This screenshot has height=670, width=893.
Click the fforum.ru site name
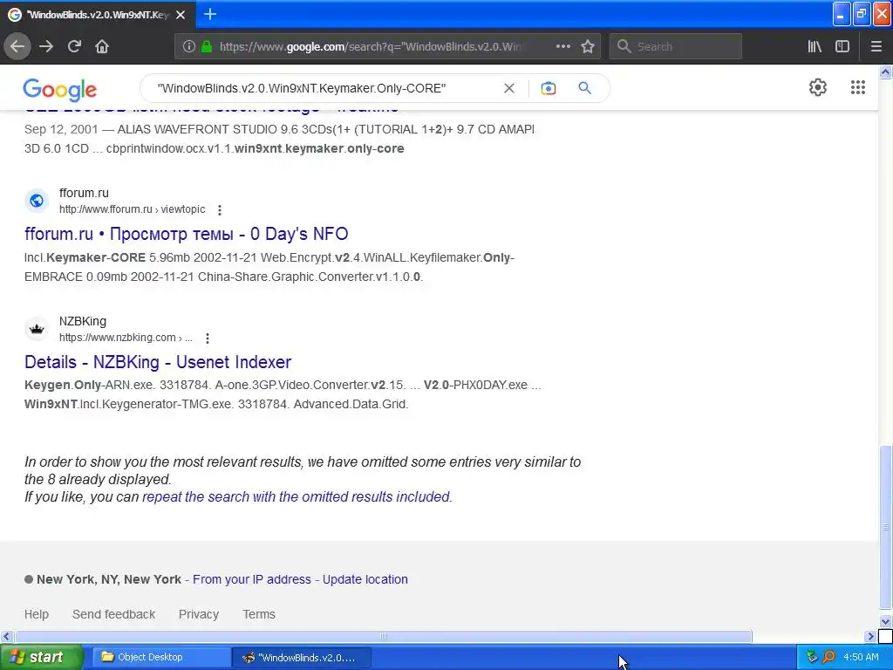(x=84, y=193)
